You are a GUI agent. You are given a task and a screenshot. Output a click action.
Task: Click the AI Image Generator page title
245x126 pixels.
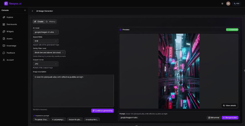pyautogui.click(x=45, y=11)
